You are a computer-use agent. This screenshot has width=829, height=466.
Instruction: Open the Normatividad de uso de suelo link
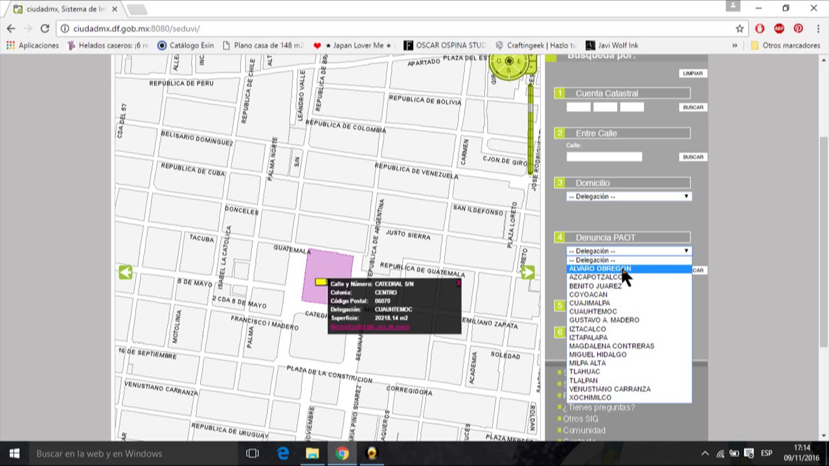[x=370, y=327]
